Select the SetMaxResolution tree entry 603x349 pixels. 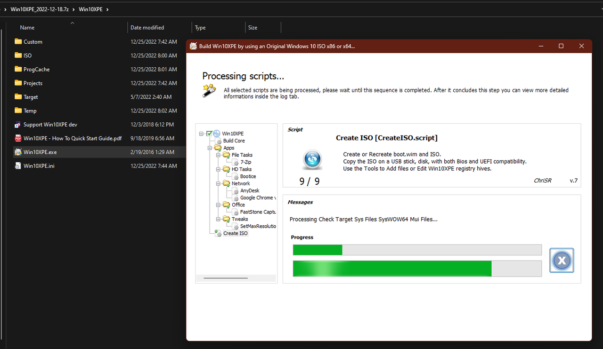click(x=258, y=226)
